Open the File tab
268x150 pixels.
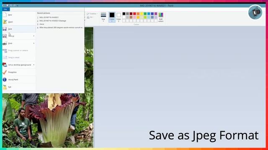[6, 9]
